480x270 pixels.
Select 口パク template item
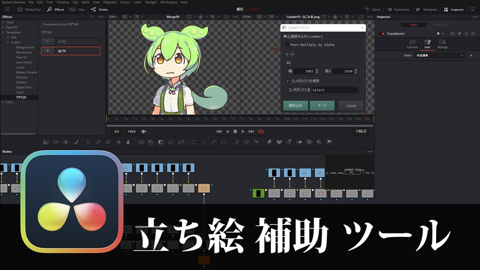70,41
